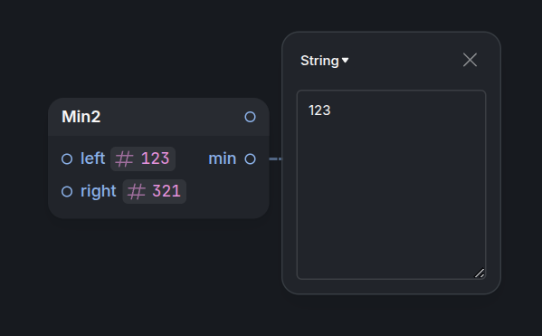Select the left value field showing 123
Image resolution: width=542 pixels, height=336 pixels.
143,158
